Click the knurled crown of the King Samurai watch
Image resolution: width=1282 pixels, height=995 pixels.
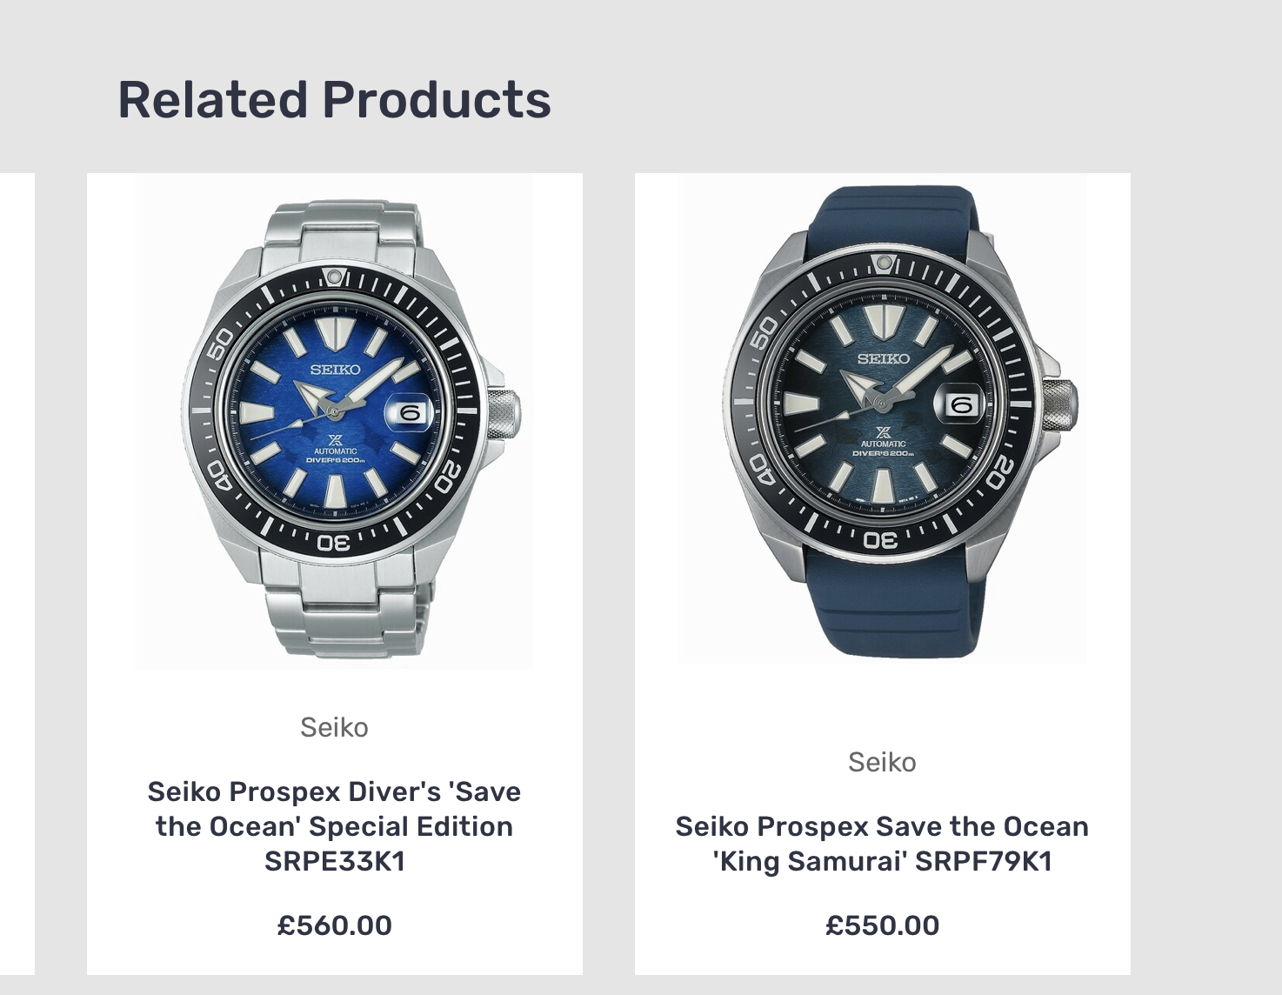[x=1058, y=404]
